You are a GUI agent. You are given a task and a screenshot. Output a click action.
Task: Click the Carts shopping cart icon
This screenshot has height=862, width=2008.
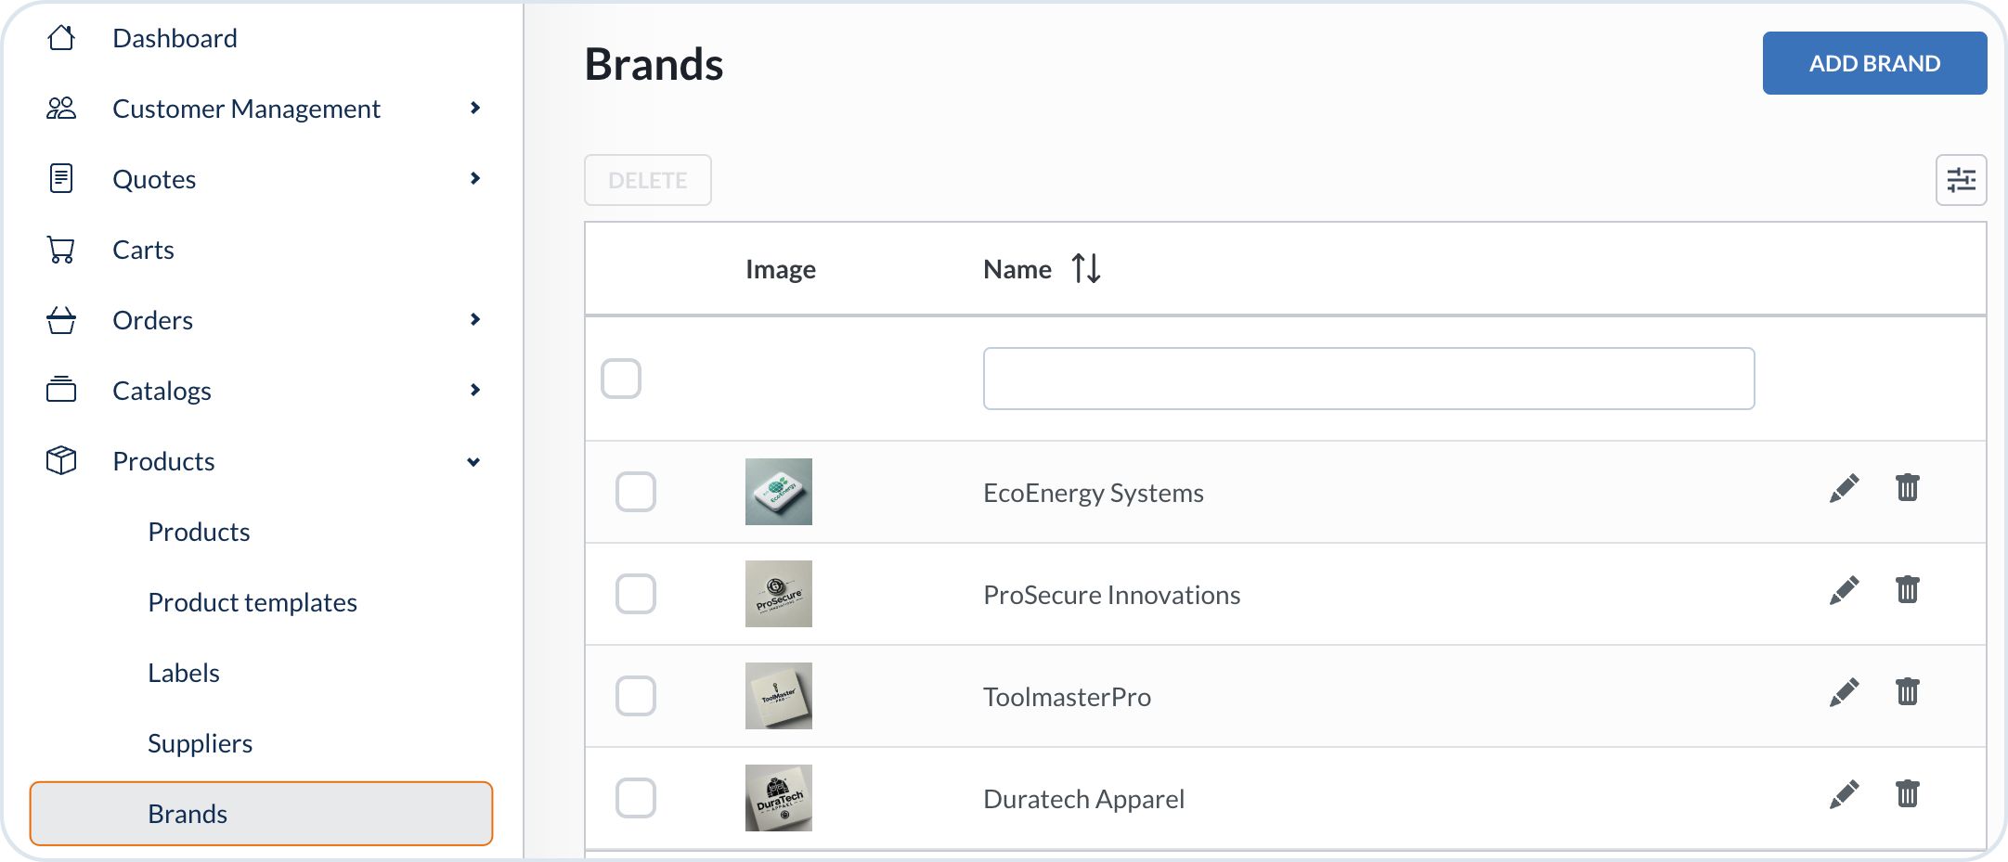pyautogui.click(x=61, y=250)
